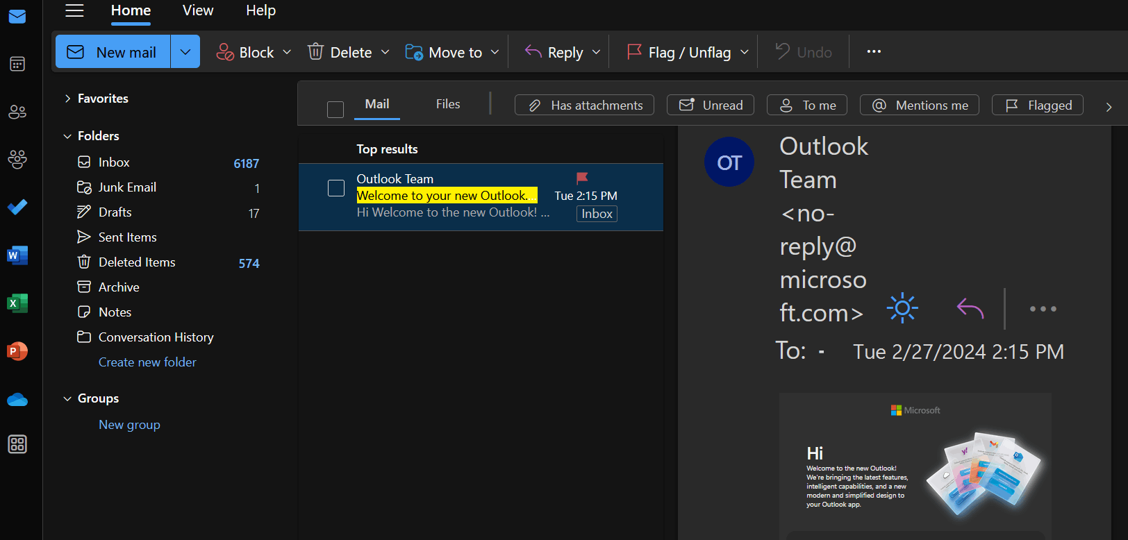Click the Block button
The height and width of the screenshot is (540, 1128).
[245, 52]
